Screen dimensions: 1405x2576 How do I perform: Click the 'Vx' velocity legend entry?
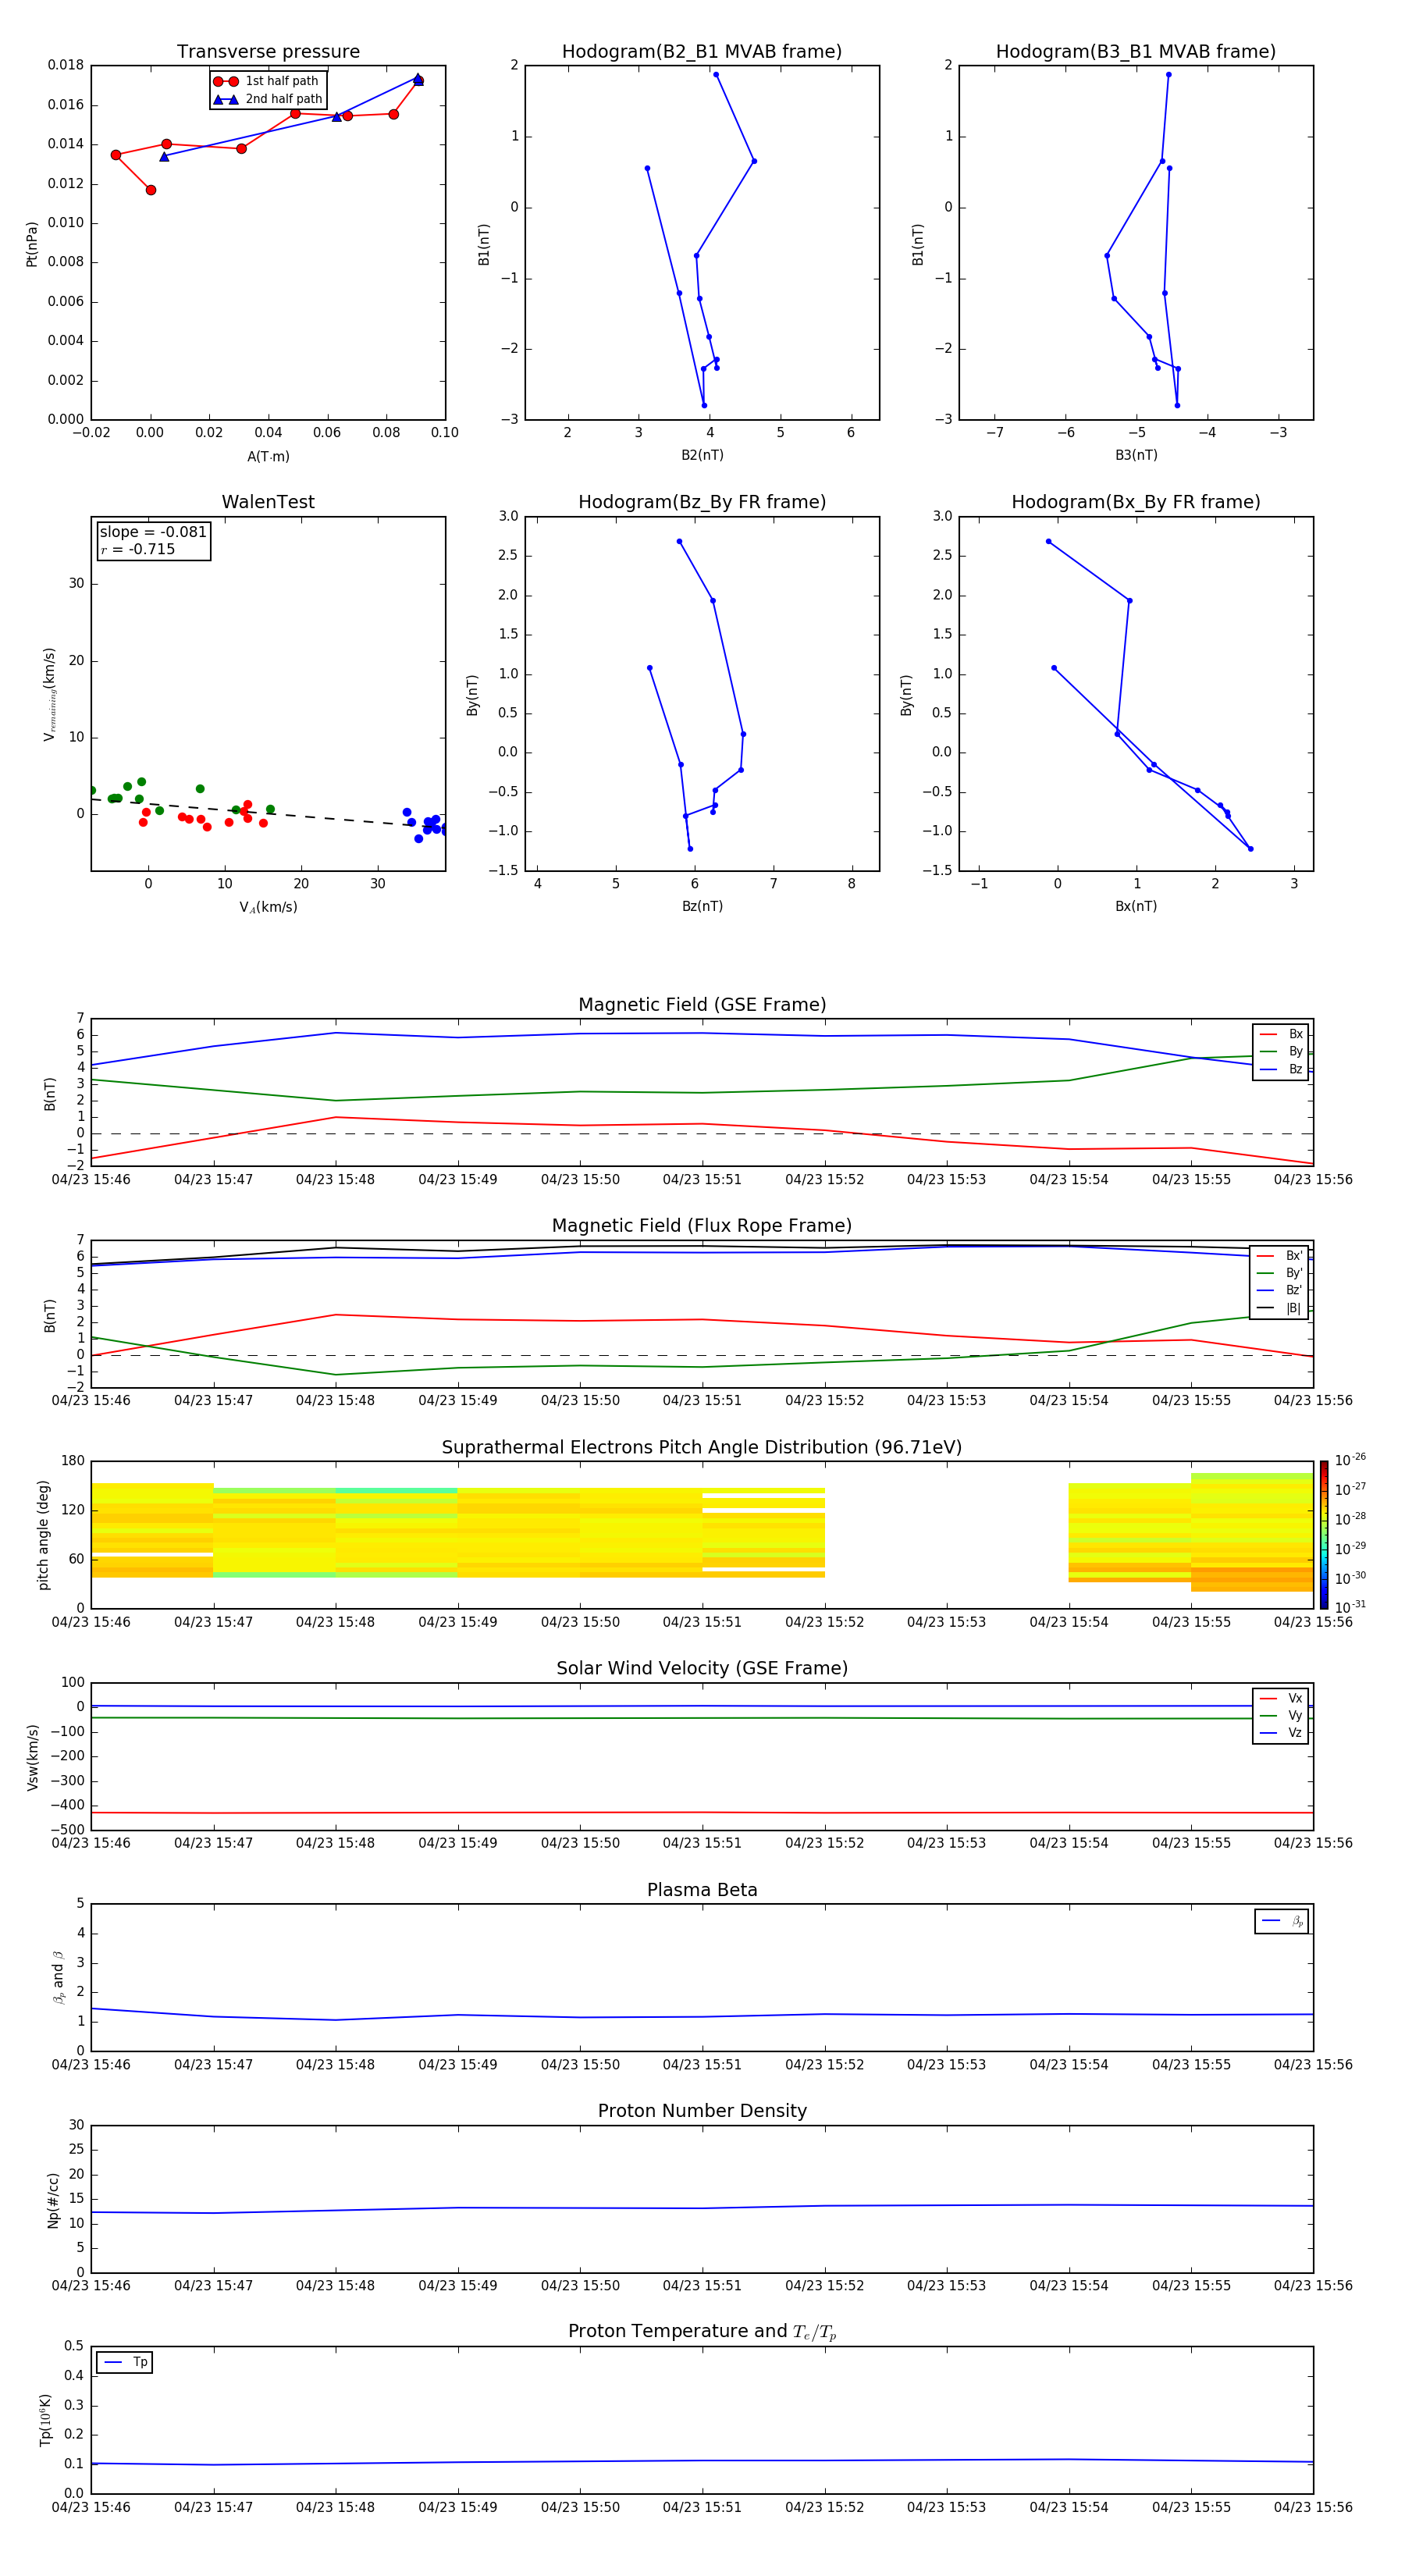[x=1281, y=1698]
